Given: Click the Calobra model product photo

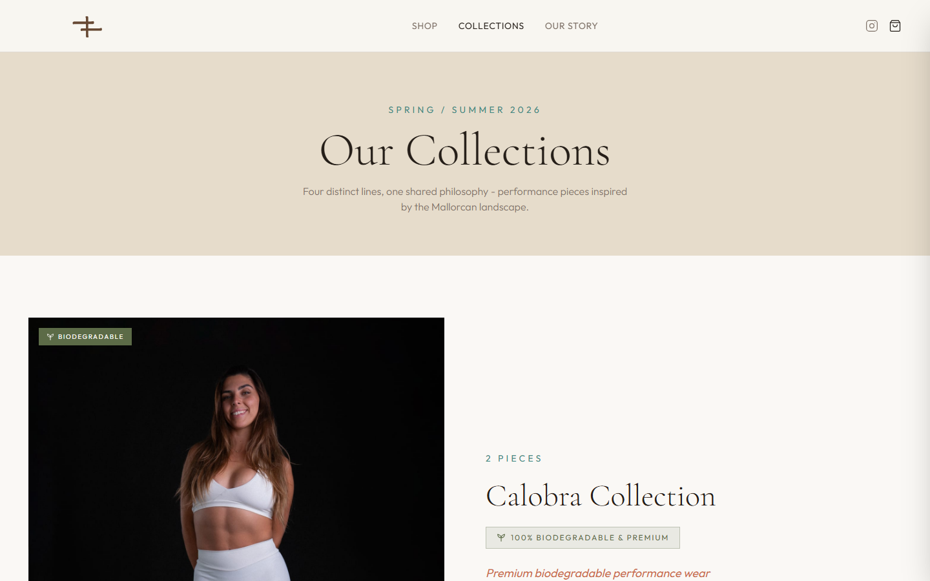Looking at the screenshot, I should point(236,449).
